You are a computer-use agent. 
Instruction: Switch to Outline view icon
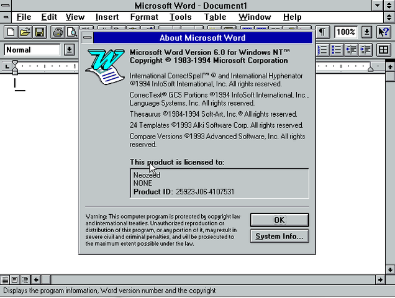(25, 279)
